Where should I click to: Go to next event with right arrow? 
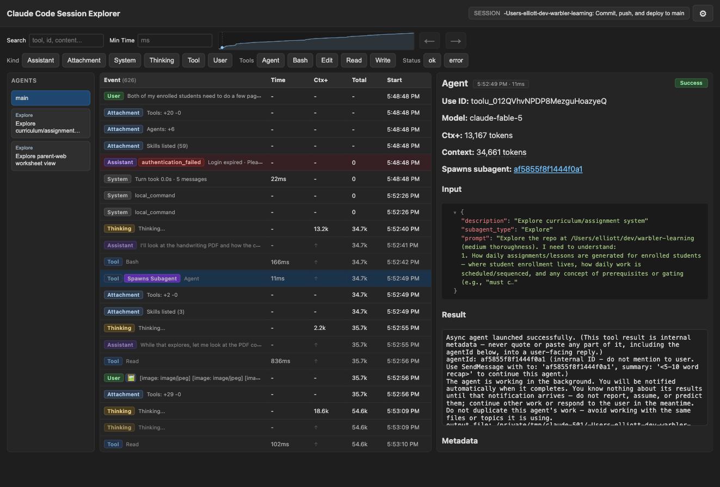(x=456, y=41)
